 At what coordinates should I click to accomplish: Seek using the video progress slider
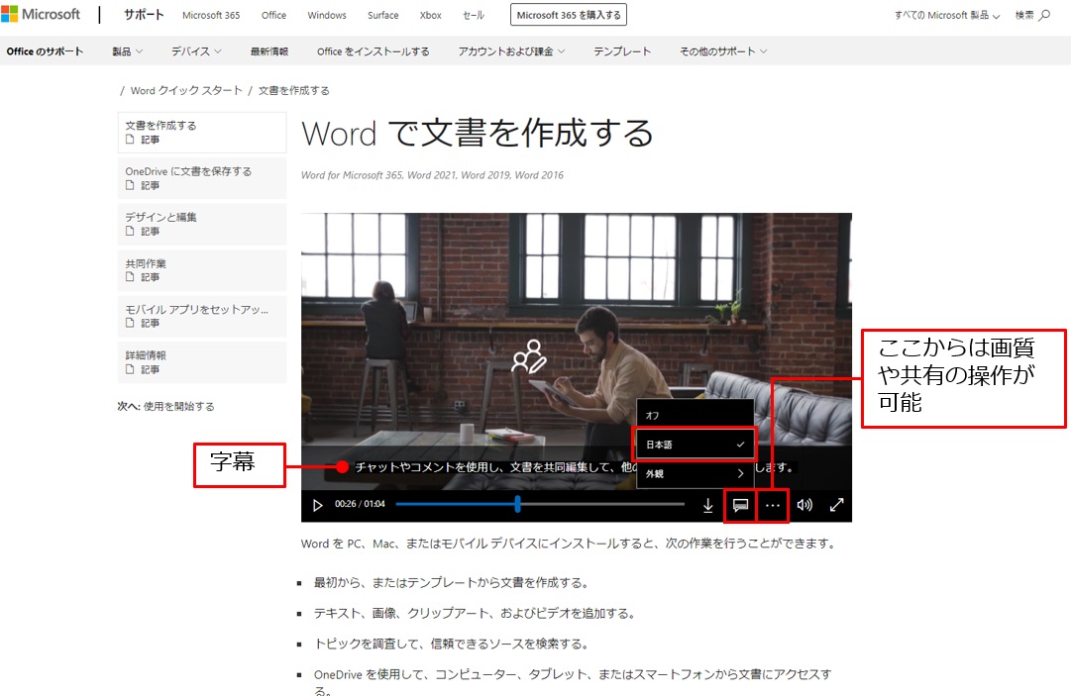click(x=540, y=504)
